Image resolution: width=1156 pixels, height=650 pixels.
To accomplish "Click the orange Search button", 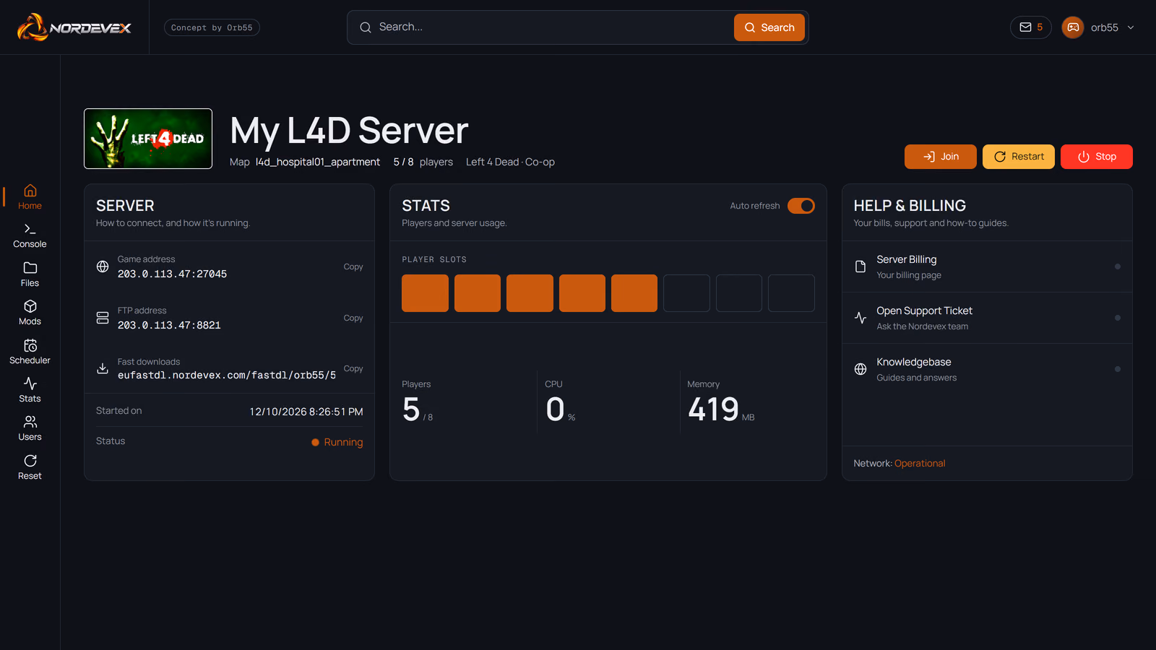I will (x=769, y=27).
